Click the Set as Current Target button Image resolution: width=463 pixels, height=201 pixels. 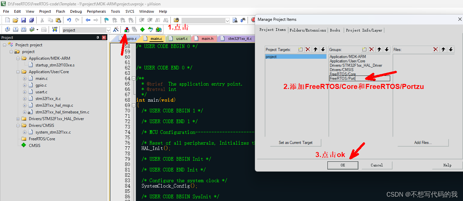tap(295, 142)
